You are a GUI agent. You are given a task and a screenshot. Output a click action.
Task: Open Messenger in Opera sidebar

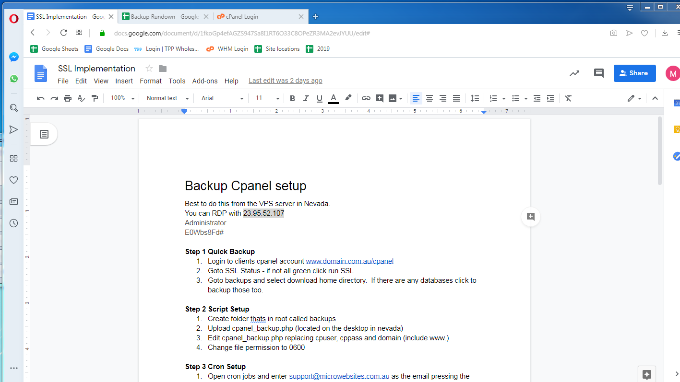click(14, 57)
